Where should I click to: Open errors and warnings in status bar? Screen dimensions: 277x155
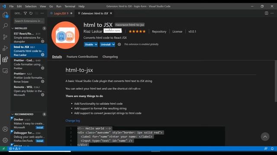pyautogui.click(x=15, y=149)
